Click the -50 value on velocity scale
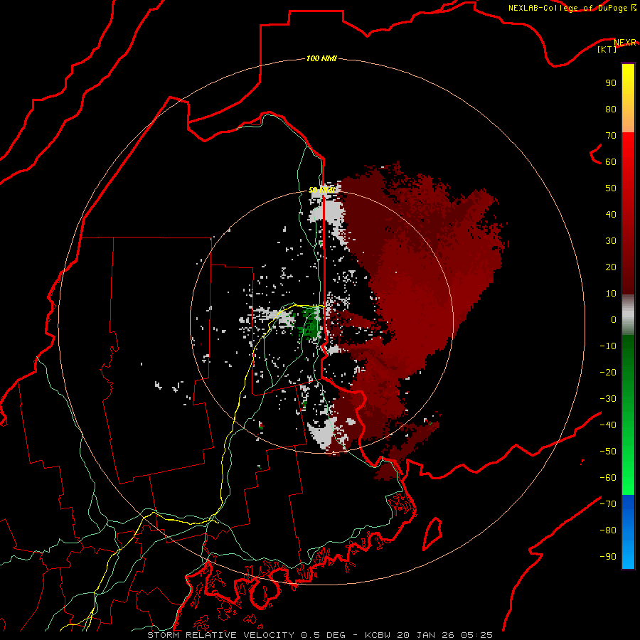Image resolution: width=640 pixels, height=640 pixels. (x=608, y=452)
